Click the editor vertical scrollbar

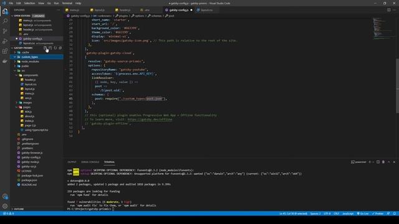398,86
